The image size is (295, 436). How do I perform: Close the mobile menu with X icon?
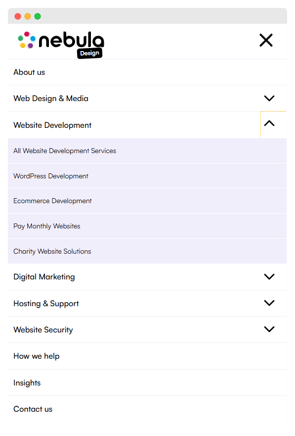266,40
